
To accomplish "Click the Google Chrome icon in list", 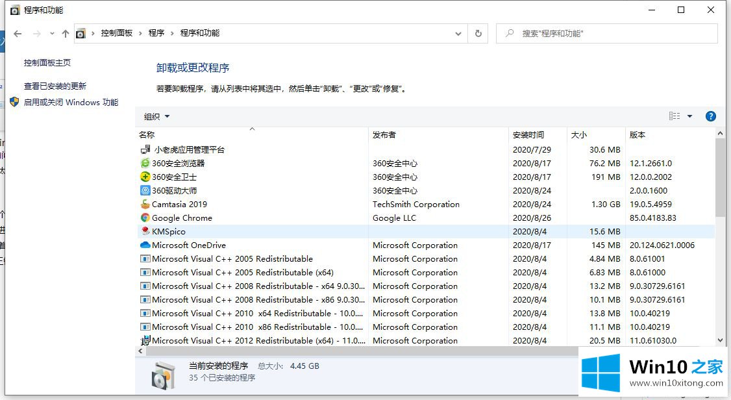I will click(x=145, y=218).
